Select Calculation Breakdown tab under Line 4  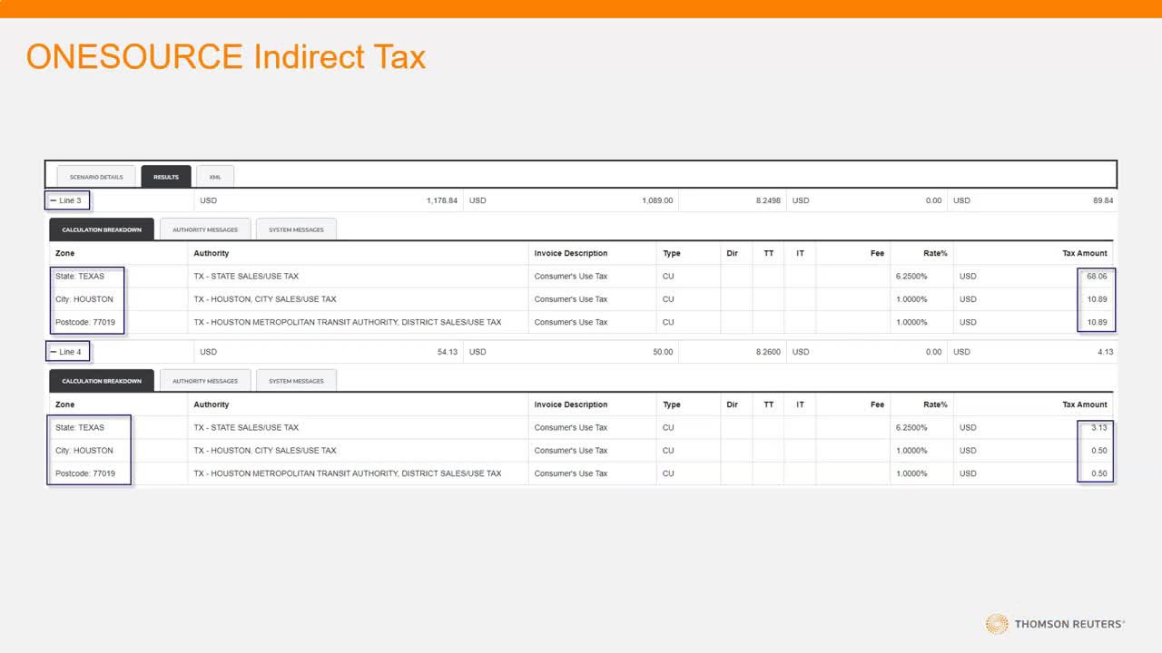tap(102, 382)
